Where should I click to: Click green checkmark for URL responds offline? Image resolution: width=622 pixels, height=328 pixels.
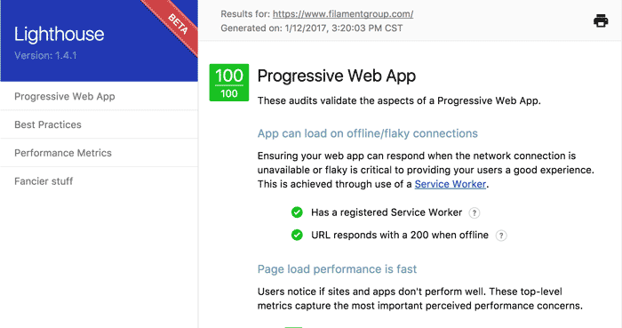[x=297, y=236]
